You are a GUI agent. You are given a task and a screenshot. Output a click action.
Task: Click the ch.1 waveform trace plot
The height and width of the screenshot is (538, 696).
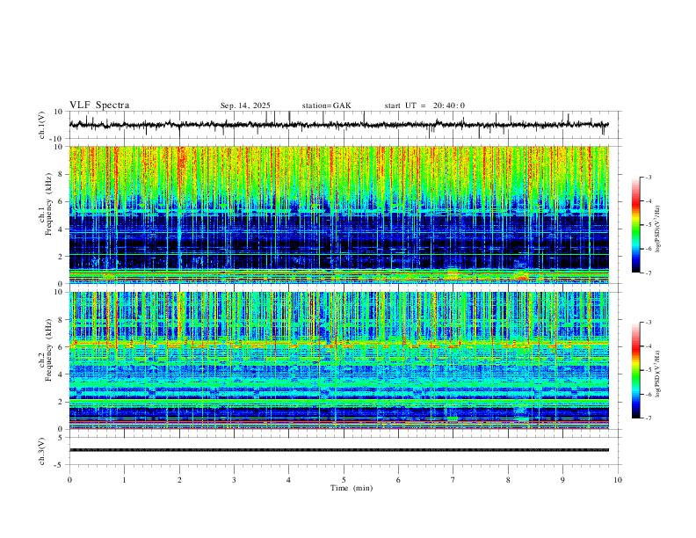click(339, 125)
